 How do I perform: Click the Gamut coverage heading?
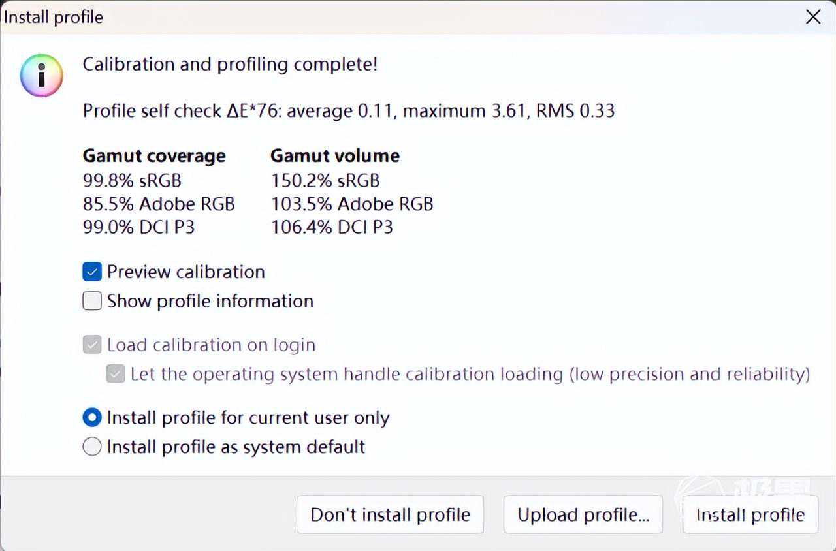click(154, 156)
